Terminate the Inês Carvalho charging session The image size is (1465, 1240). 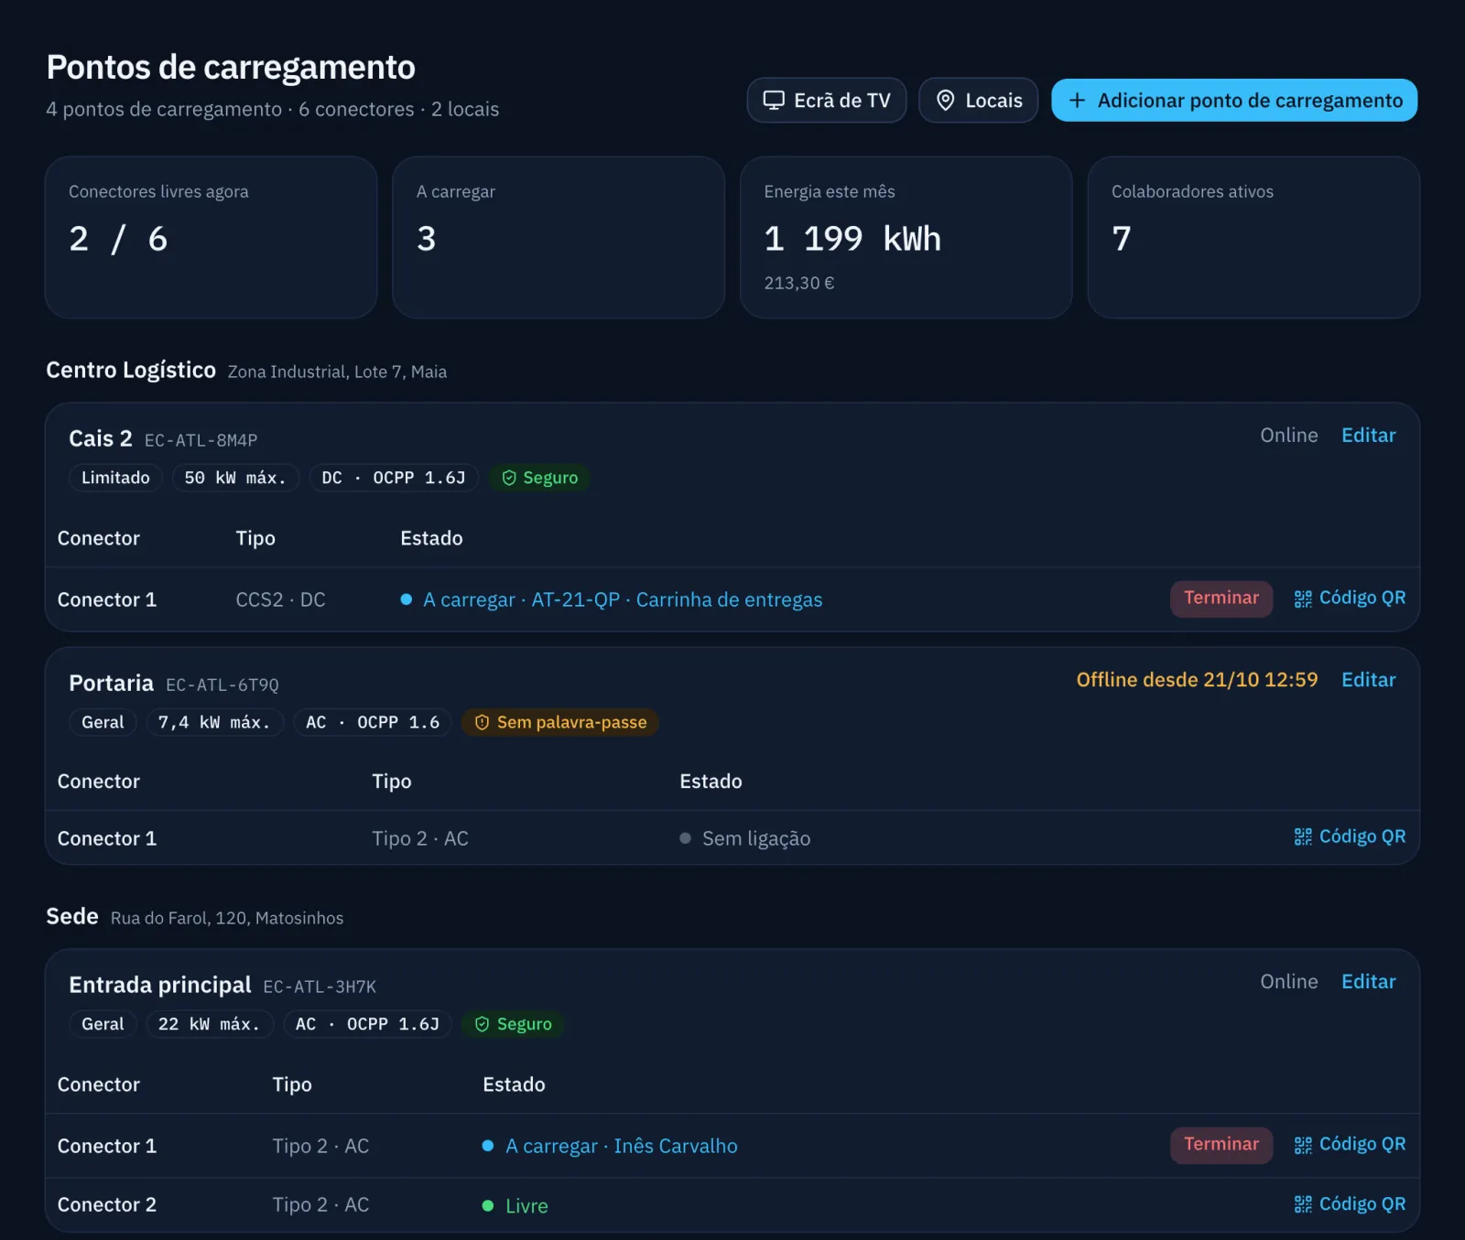click(1221, 1145)
